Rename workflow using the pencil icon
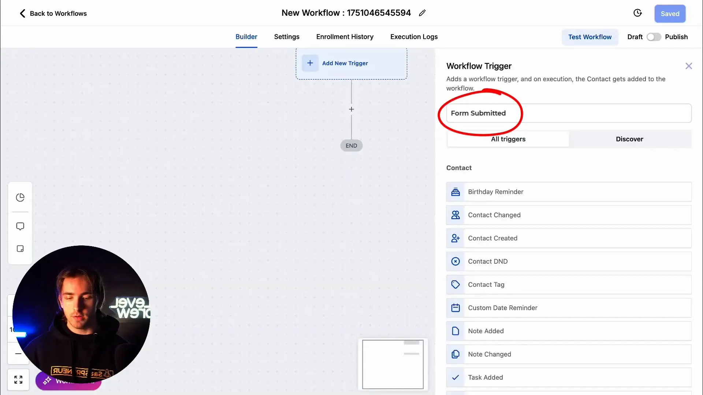The height and width of the screenshot is (395, 703). pyautogui.click(x=423, y=13)
